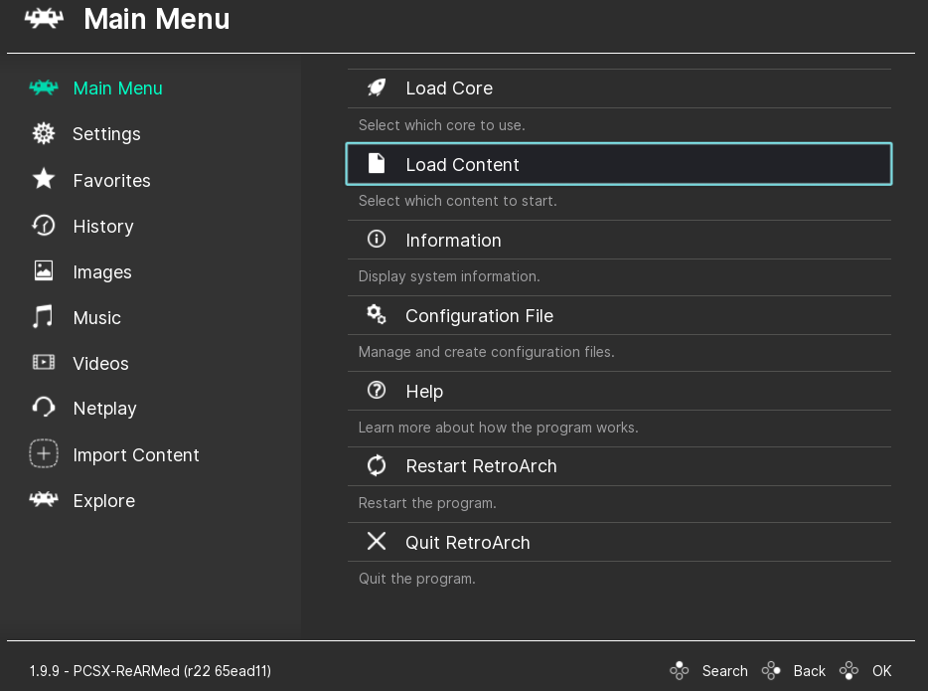The width and height of the screenshot is (928, 691).
Task: Select the Images sidebar entry
Action: pyautogui.click(x=101, y=271)
